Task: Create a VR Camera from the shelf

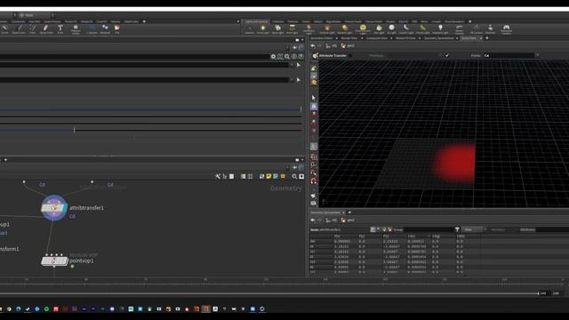Action: point(477,29)
